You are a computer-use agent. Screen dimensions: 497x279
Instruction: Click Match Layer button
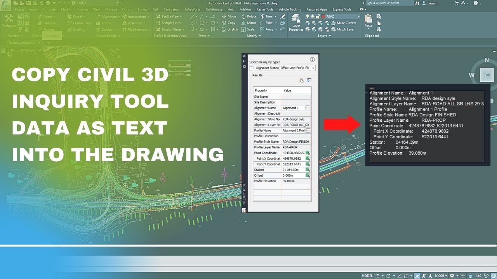point(342,29)
